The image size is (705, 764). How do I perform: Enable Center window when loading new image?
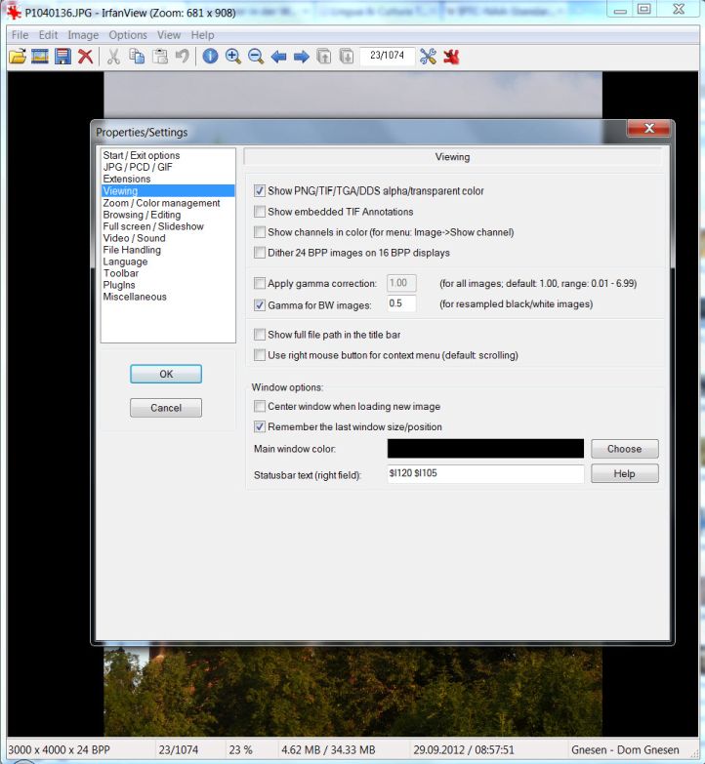pos(260,406)
